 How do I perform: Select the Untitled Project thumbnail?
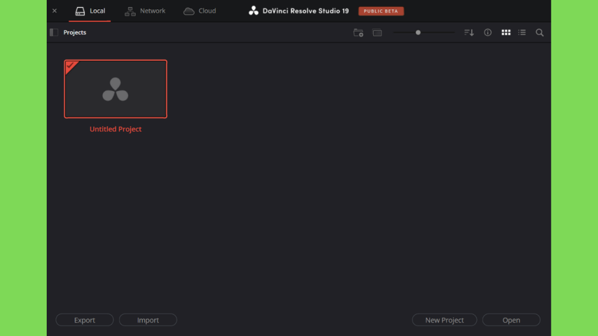click(116, 89)
